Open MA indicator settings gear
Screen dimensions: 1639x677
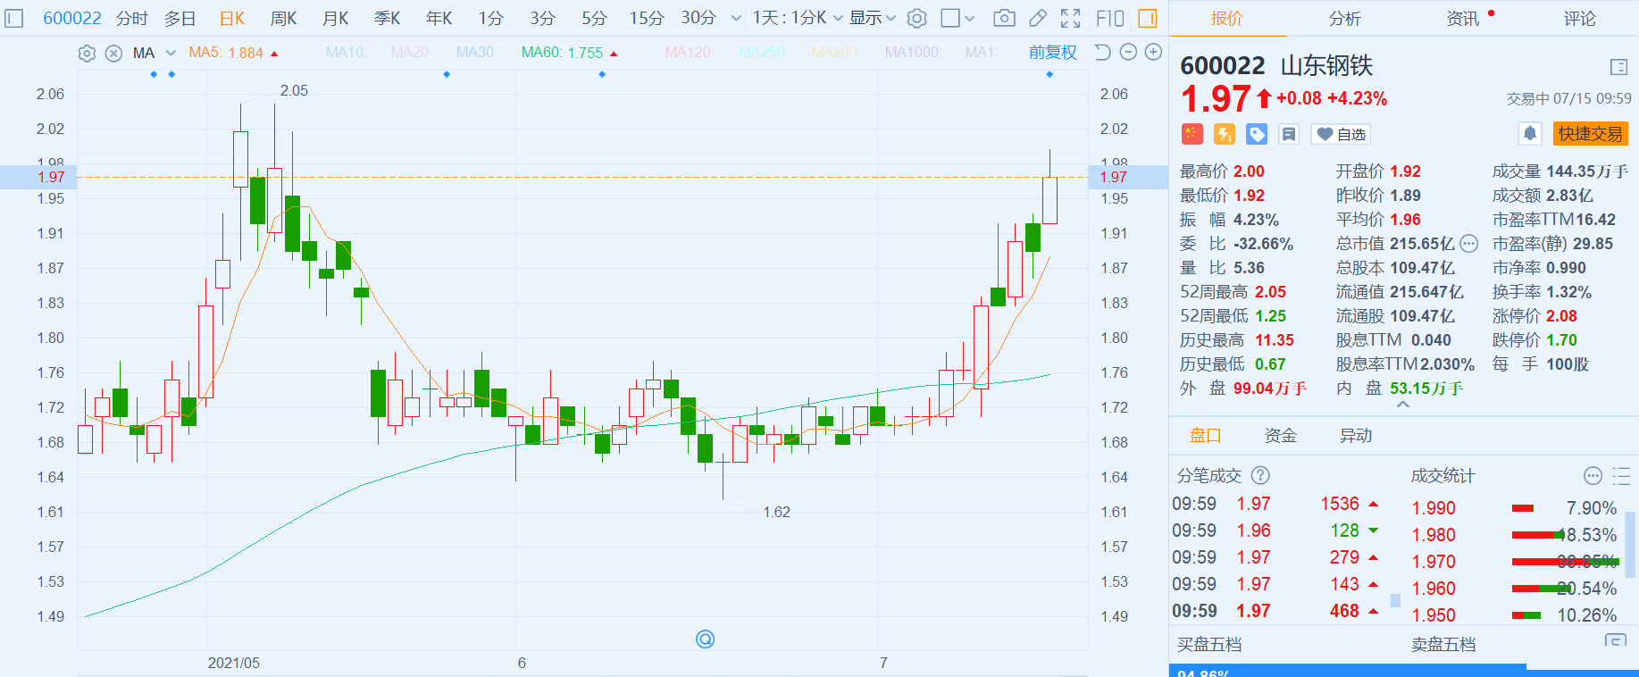(x=87, y=54)
